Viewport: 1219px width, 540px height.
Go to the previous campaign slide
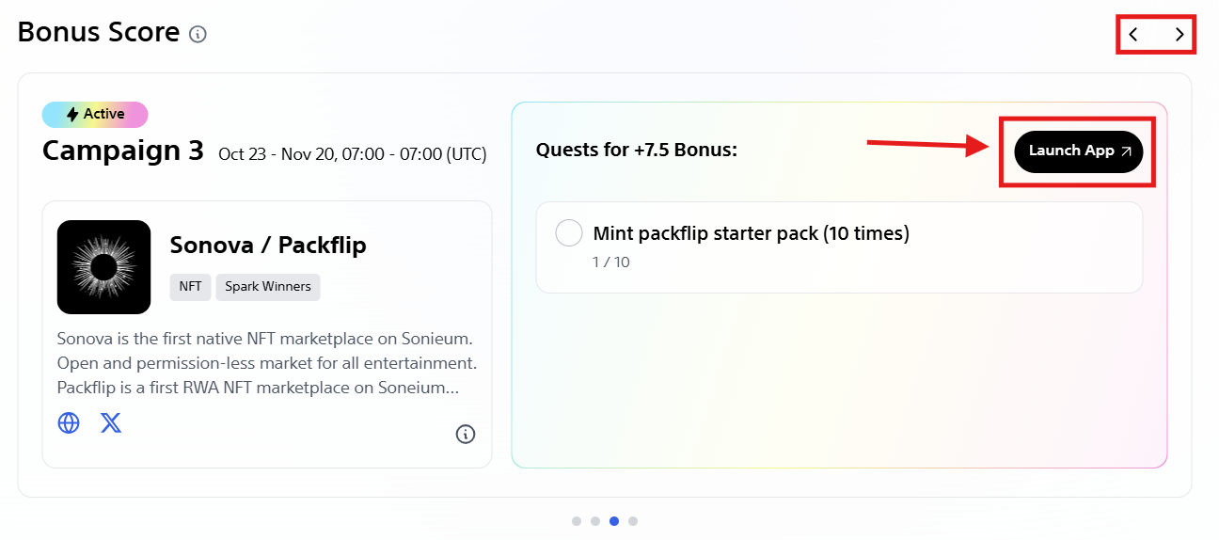[x=1134, y=35]
